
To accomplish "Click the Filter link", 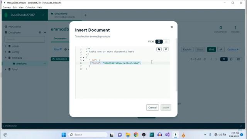I will pos(58,49).
